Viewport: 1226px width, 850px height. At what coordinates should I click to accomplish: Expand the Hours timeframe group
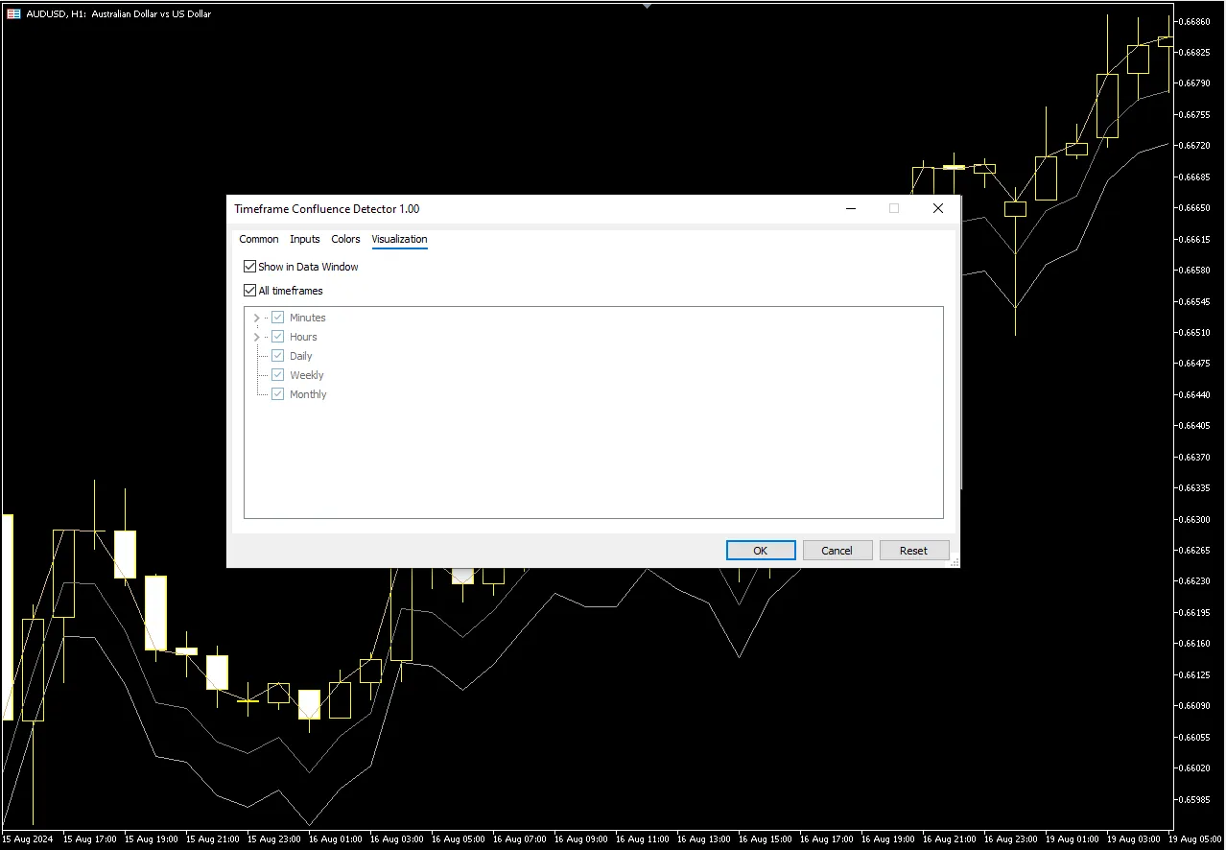[x=256, y=337]
